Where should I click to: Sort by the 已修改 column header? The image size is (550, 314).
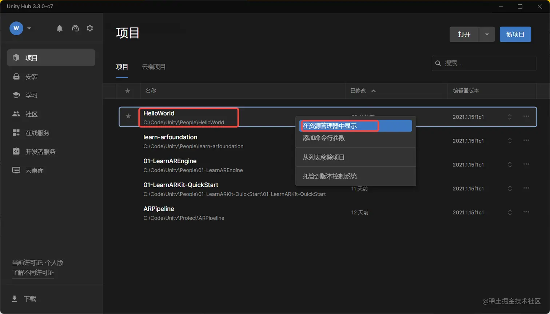click(x=363, y=91)
